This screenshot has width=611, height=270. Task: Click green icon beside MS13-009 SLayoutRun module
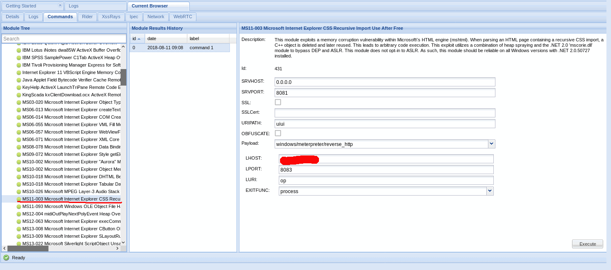(19, 237)
